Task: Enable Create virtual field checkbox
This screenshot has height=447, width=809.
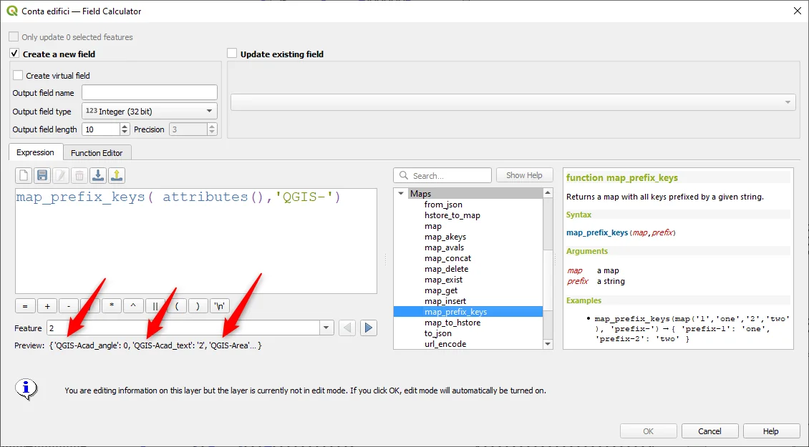Action: (x=18, y=75)
